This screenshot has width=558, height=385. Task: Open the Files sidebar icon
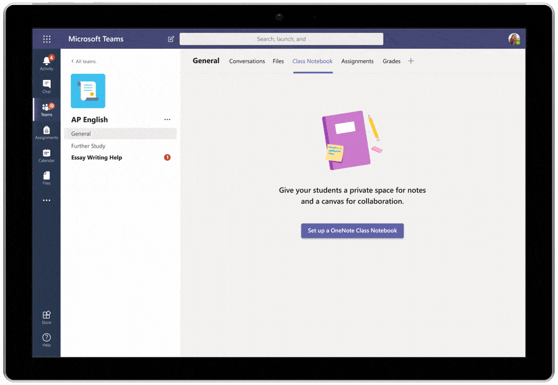(46, 178)
